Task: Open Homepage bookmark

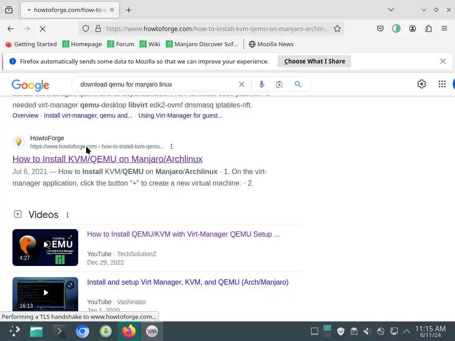Action: pyautogui.click(x=82, y=44)
